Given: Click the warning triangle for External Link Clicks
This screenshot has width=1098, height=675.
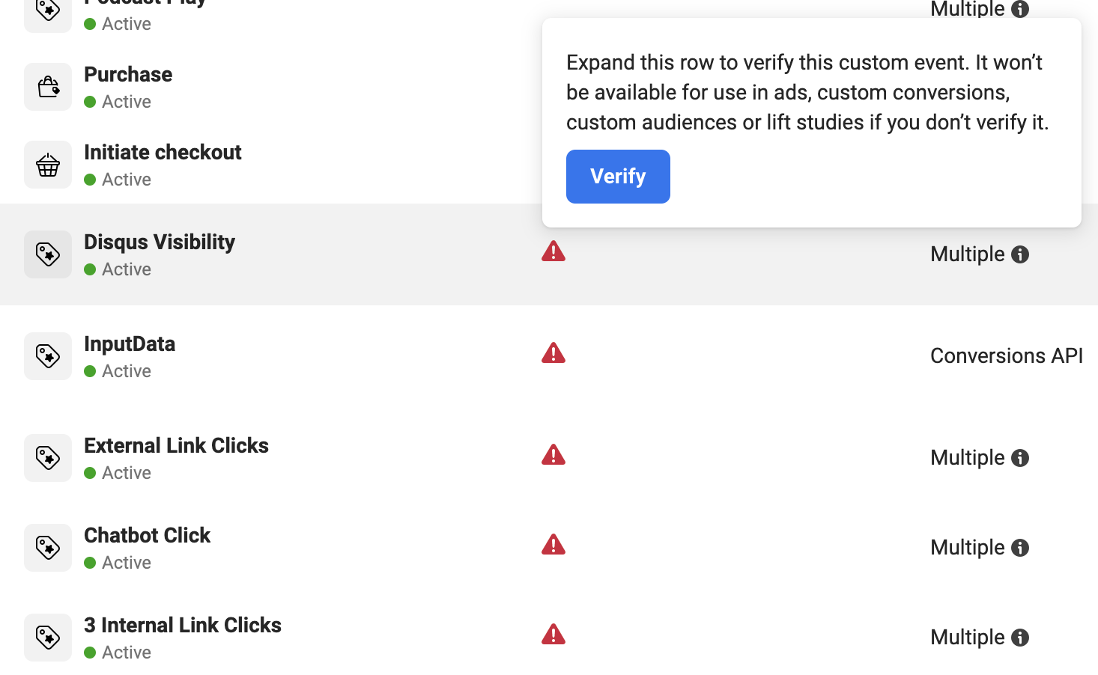Looking at the screenshot, I should [553, 455].
